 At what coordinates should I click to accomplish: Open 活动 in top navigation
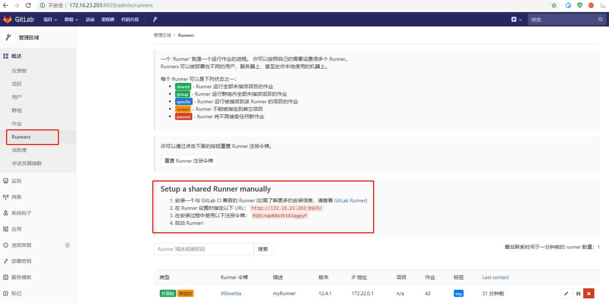[x=90, y=19]
